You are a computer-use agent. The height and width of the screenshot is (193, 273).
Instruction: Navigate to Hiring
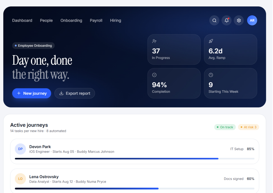pos(115,20)
